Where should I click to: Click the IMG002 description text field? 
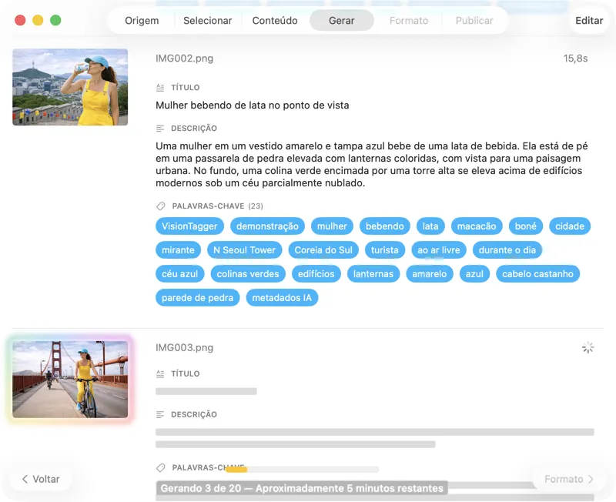pyautogui.click(x=370, y=165)
